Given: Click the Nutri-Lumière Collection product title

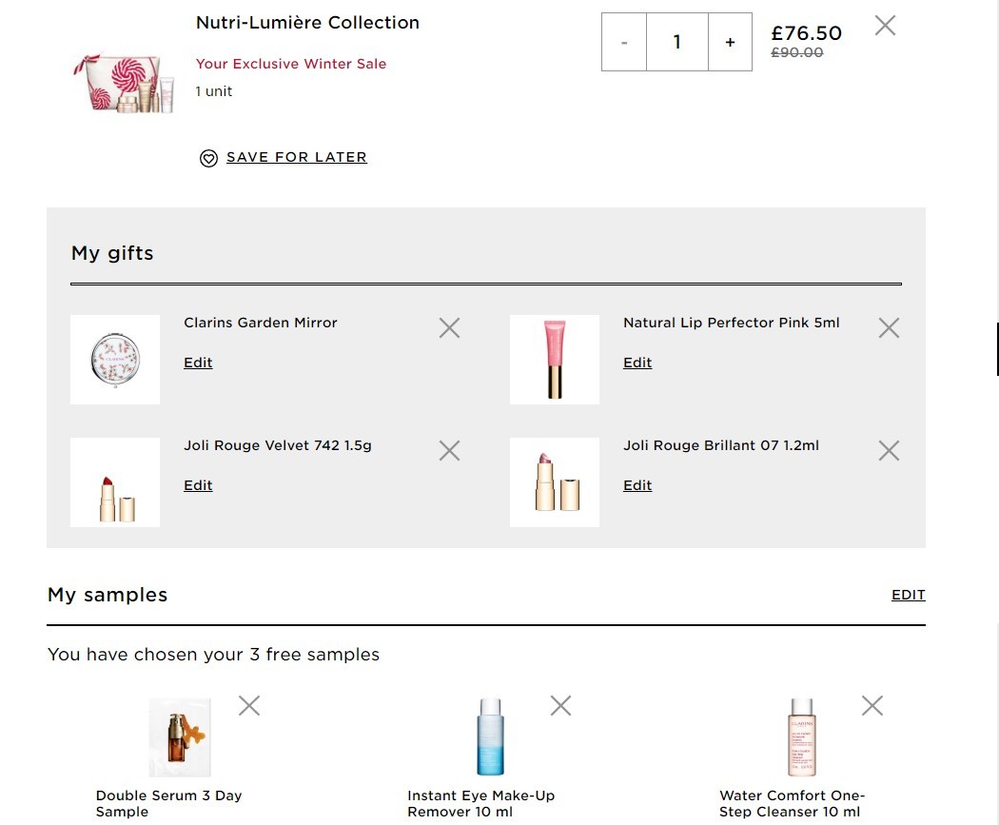Looking at the screenshot, I should [307, 22].
